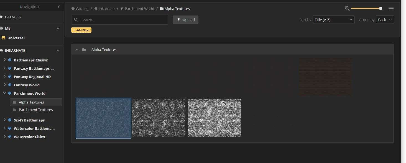This screenshot has width=406, height=163.
Task: Select the blue swirl texture thumbnail
Action: pos(103,118)
